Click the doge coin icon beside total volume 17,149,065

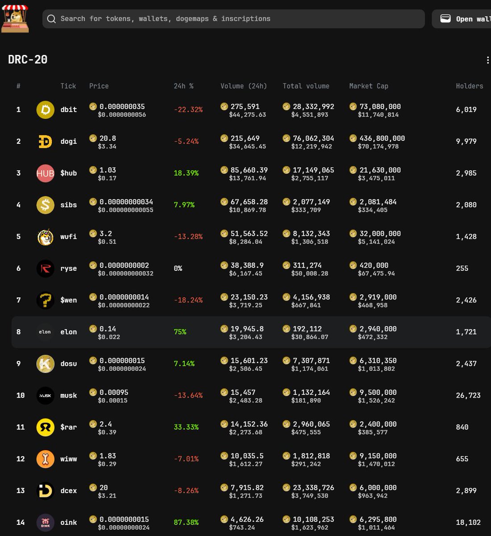point(286,170)
